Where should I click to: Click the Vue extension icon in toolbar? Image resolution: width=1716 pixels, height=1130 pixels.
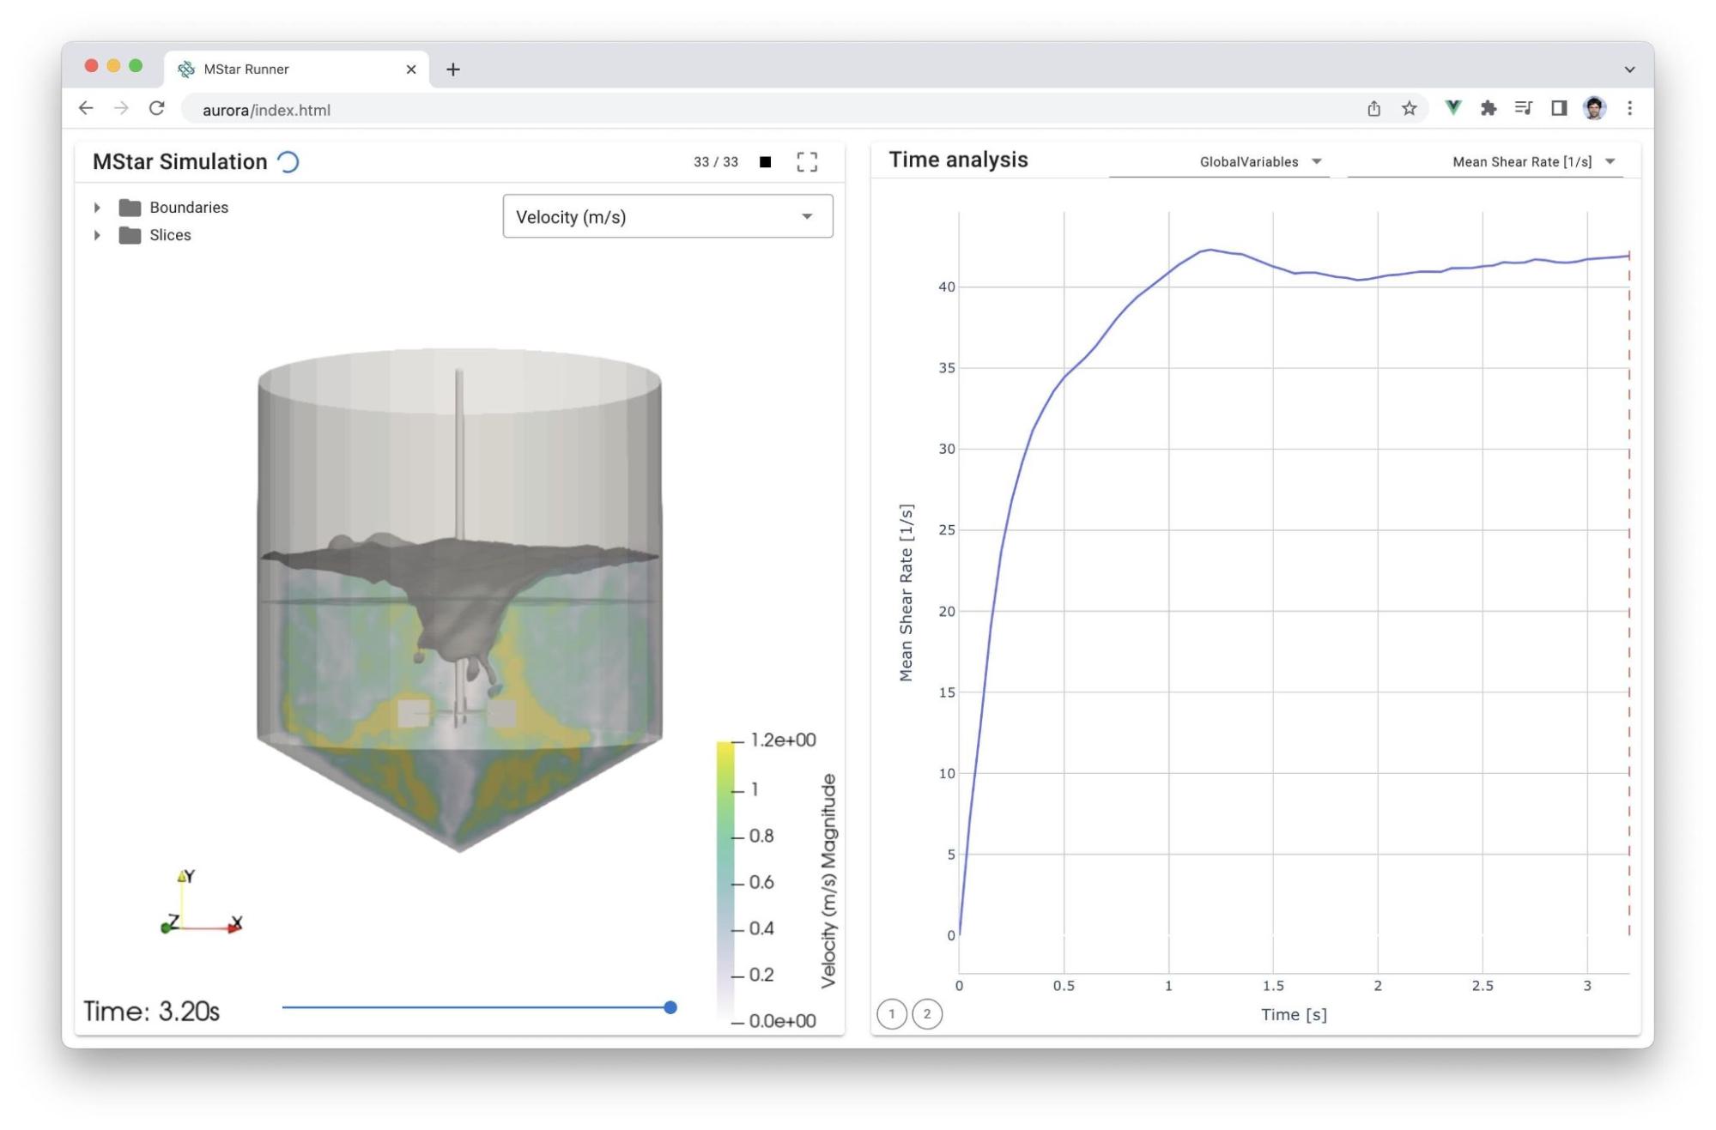1452,108
